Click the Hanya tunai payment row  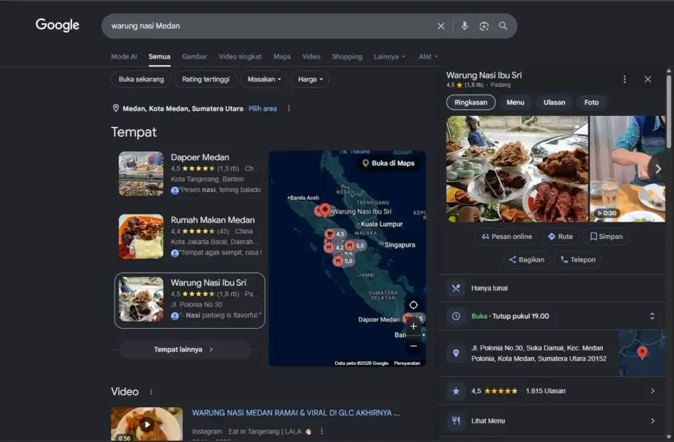552,288
